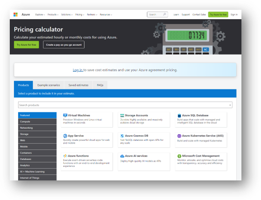
Task: Choose the Storage category in sidebar
Action: click(x=37, y=134)
